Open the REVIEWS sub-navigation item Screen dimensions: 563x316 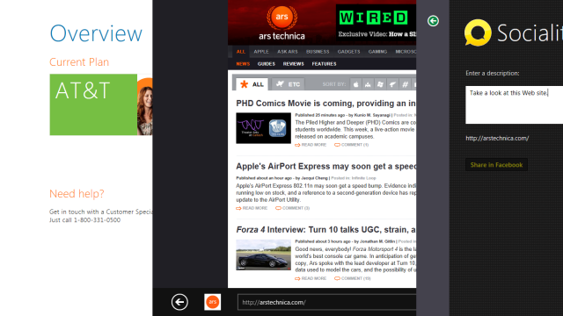tap(293, 64)
